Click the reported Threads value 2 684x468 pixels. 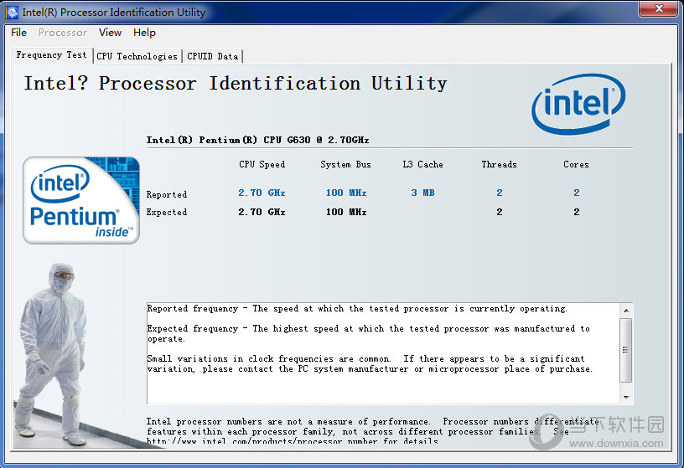pos(500,193)
